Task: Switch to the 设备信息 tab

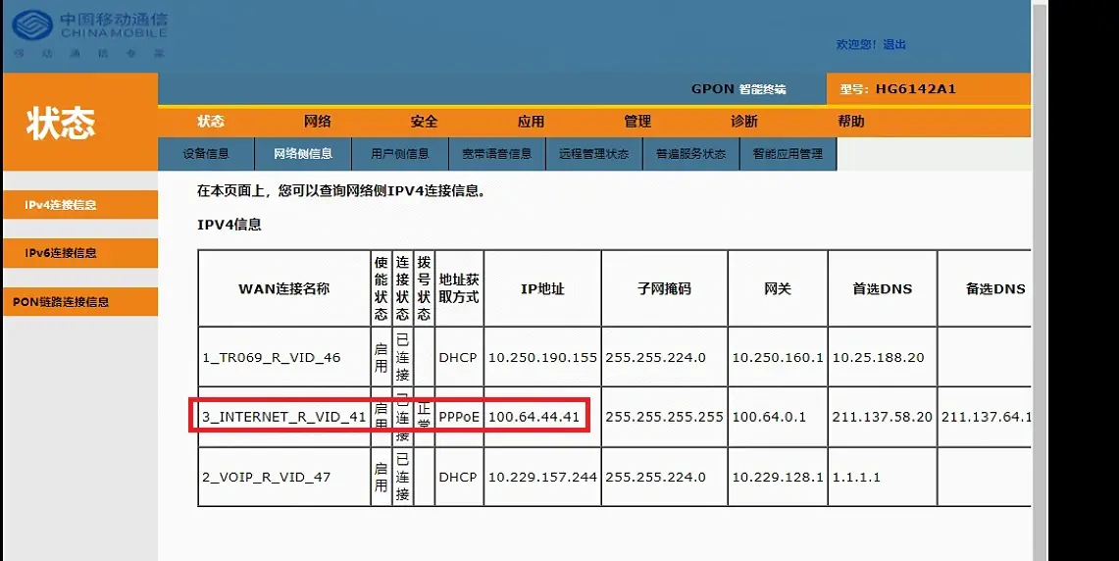Action: 206,154
